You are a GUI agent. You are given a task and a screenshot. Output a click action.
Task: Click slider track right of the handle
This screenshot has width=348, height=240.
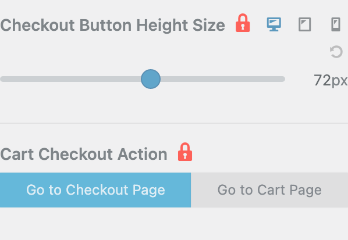point(223,79)
